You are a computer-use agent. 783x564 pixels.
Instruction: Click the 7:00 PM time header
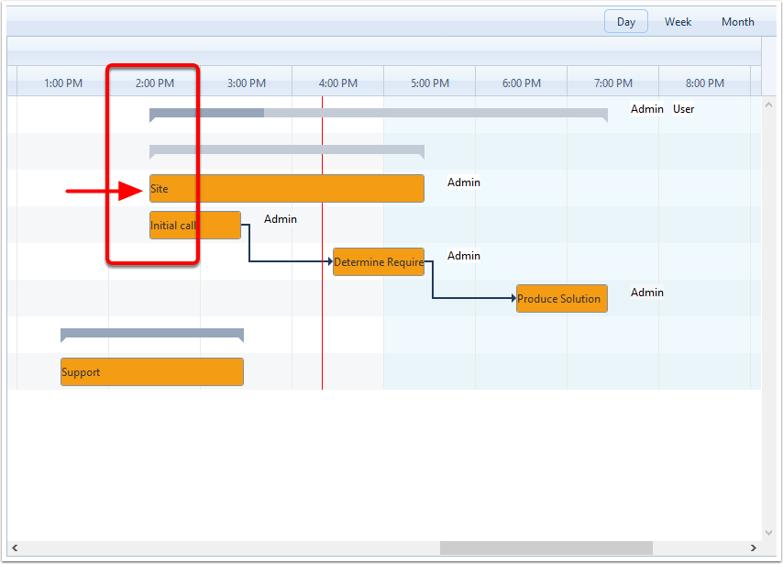pos(612,83)
